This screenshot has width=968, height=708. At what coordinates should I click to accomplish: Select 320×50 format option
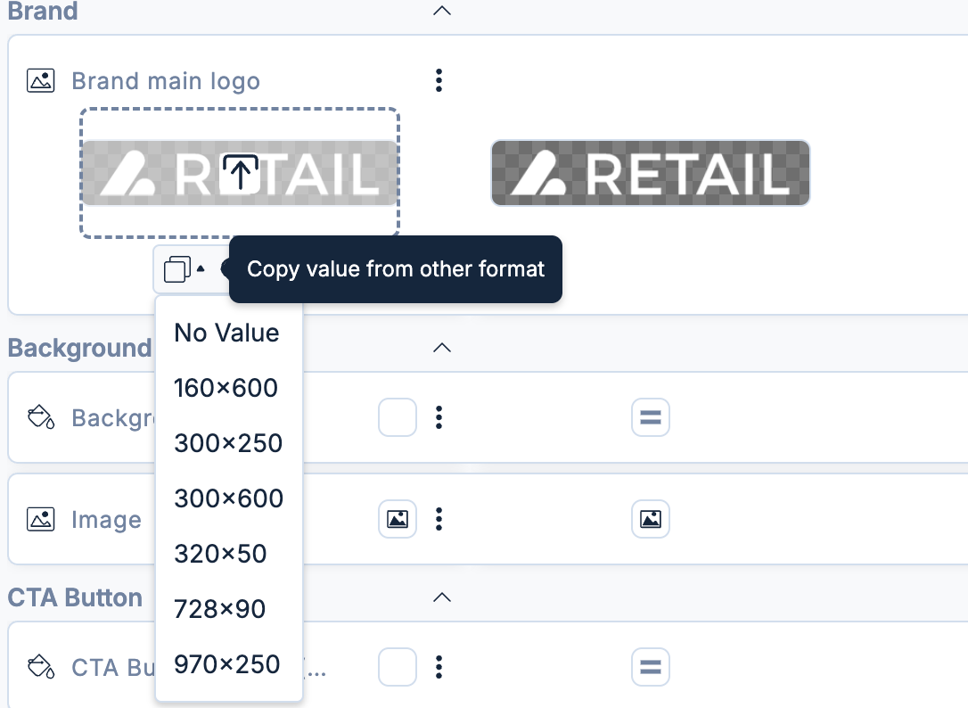(228, 554)
